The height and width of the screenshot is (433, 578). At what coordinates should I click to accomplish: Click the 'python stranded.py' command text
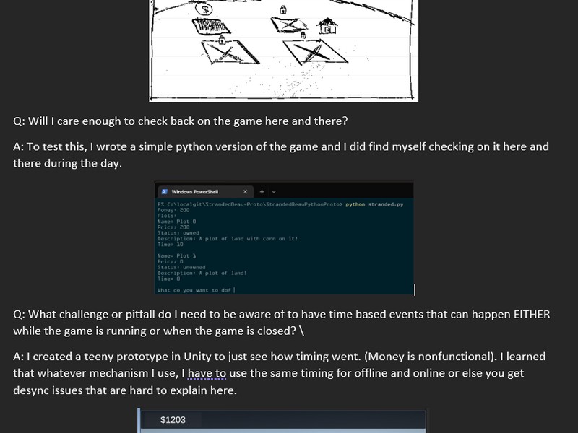[x=374, y=204]
